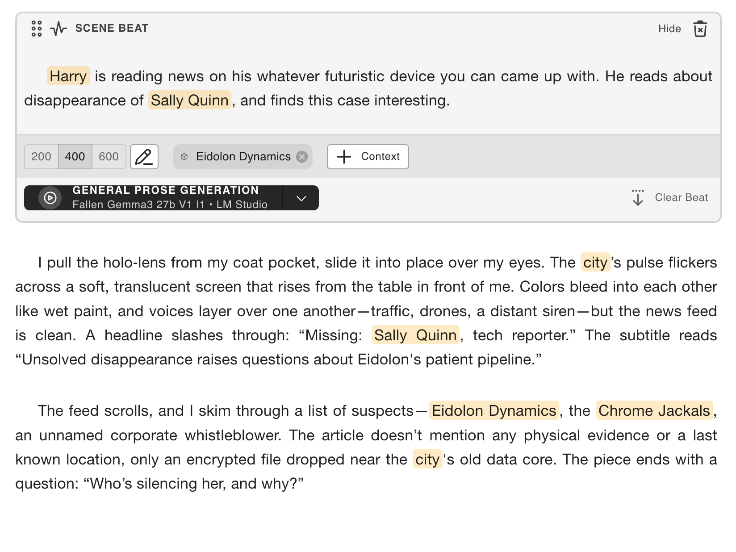Click the Clear Beat arrow icon
Screen dimensions: 736x552
638,198
